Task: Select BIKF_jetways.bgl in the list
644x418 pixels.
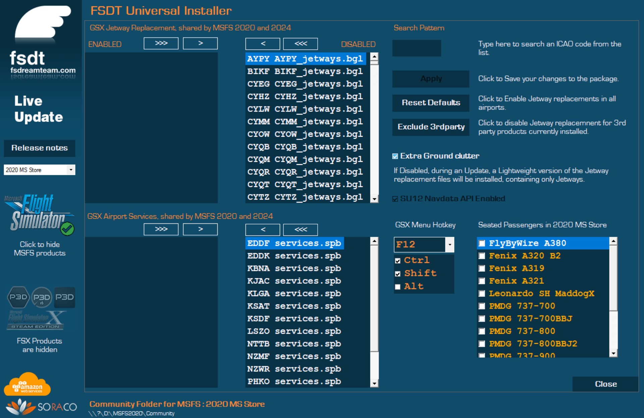Action: [306, 71]
